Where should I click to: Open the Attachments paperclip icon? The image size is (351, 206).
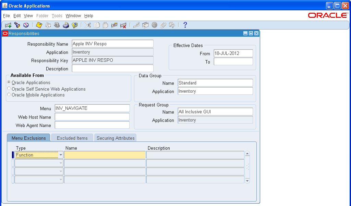click(163, 25)
